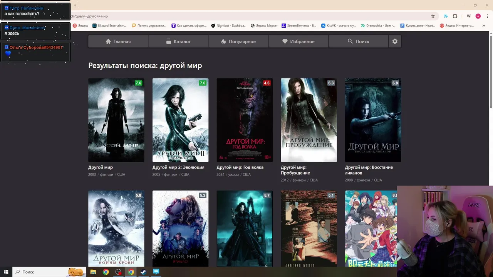Open OBS Studio from the taskbar
This screenshot has height=277, width=493.
(x=118, y=272)
